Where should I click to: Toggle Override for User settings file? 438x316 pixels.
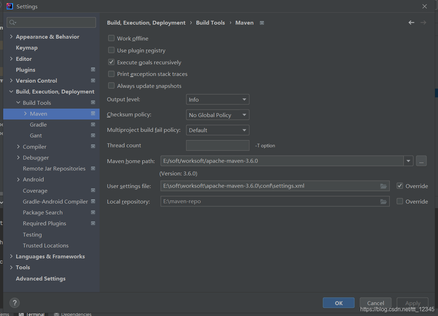(x=400, y=186)
